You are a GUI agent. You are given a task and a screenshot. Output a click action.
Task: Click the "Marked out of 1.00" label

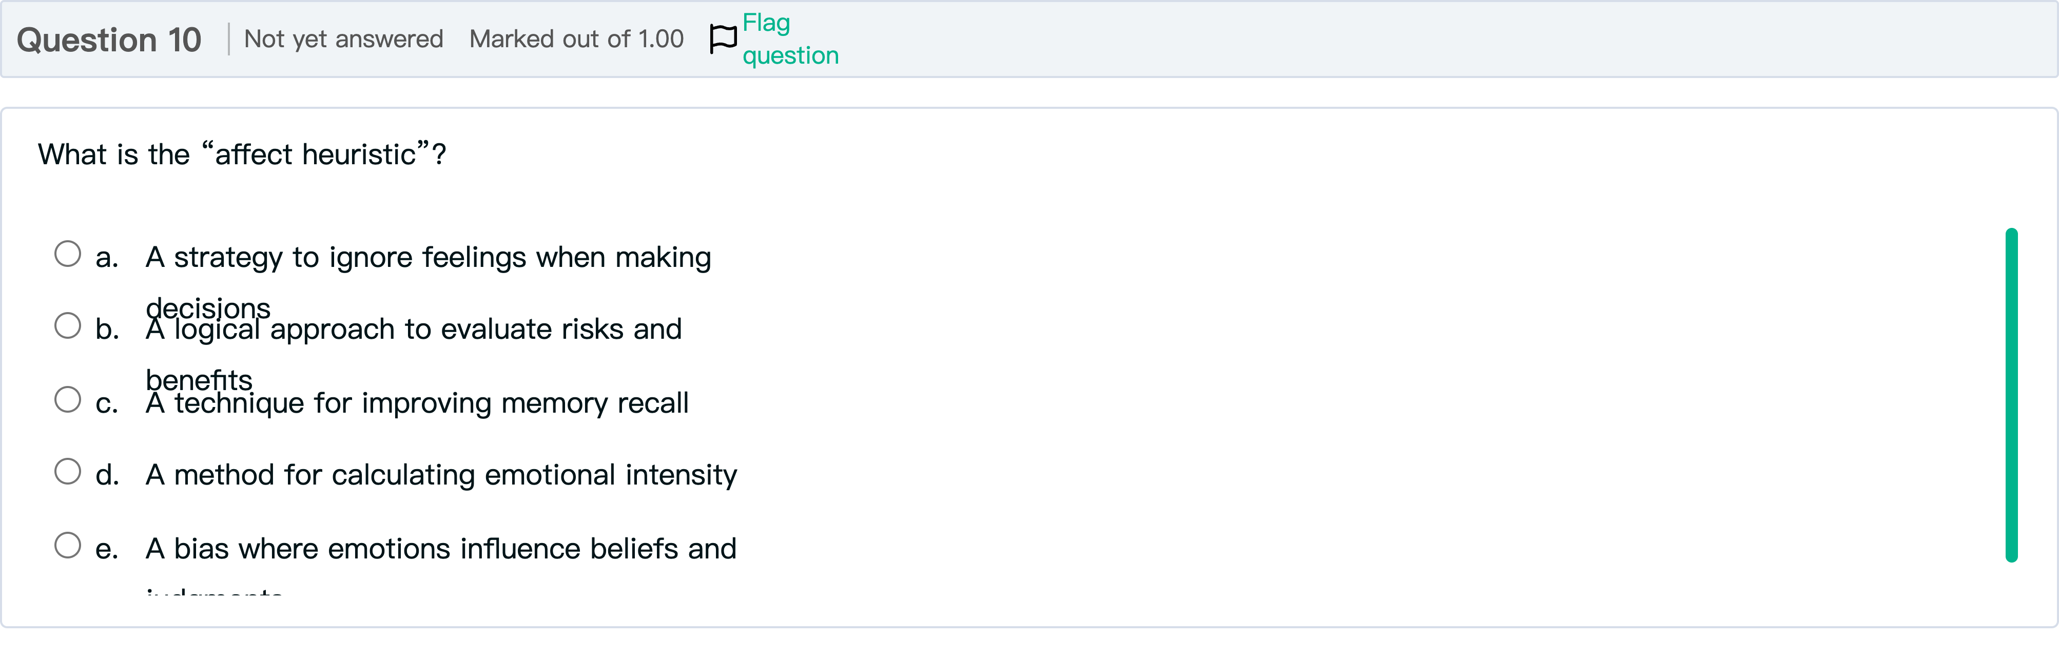[576, 39]
